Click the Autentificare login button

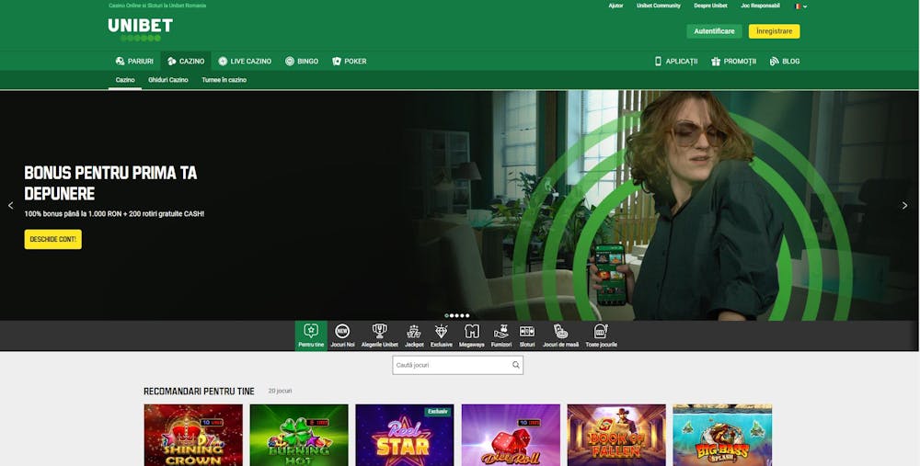(714, 31)
